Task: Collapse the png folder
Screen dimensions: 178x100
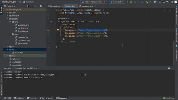Action: [10, 22]
